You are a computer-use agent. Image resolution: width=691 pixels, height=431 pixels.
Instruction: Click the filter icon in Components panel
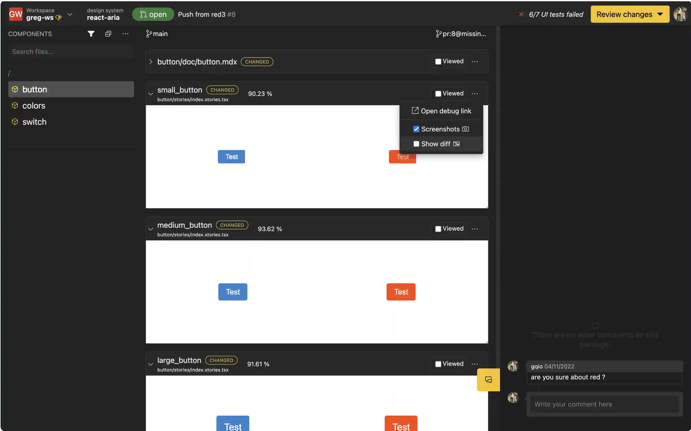[91, 34]
